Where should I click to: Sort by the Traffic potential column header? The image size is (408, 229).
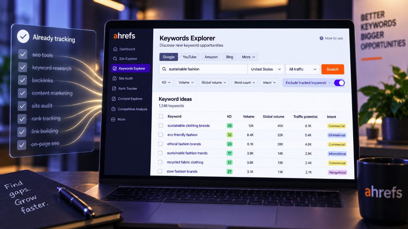click(305, 117)
